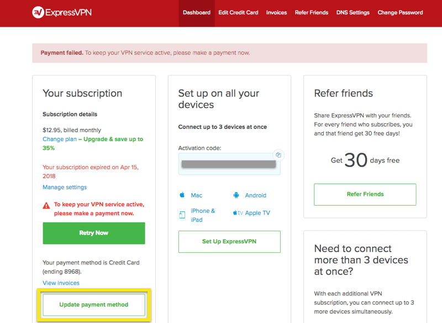This screenshot has height=323, width=442.
Task: Open DNS Settings
Action: coord(353,13)
